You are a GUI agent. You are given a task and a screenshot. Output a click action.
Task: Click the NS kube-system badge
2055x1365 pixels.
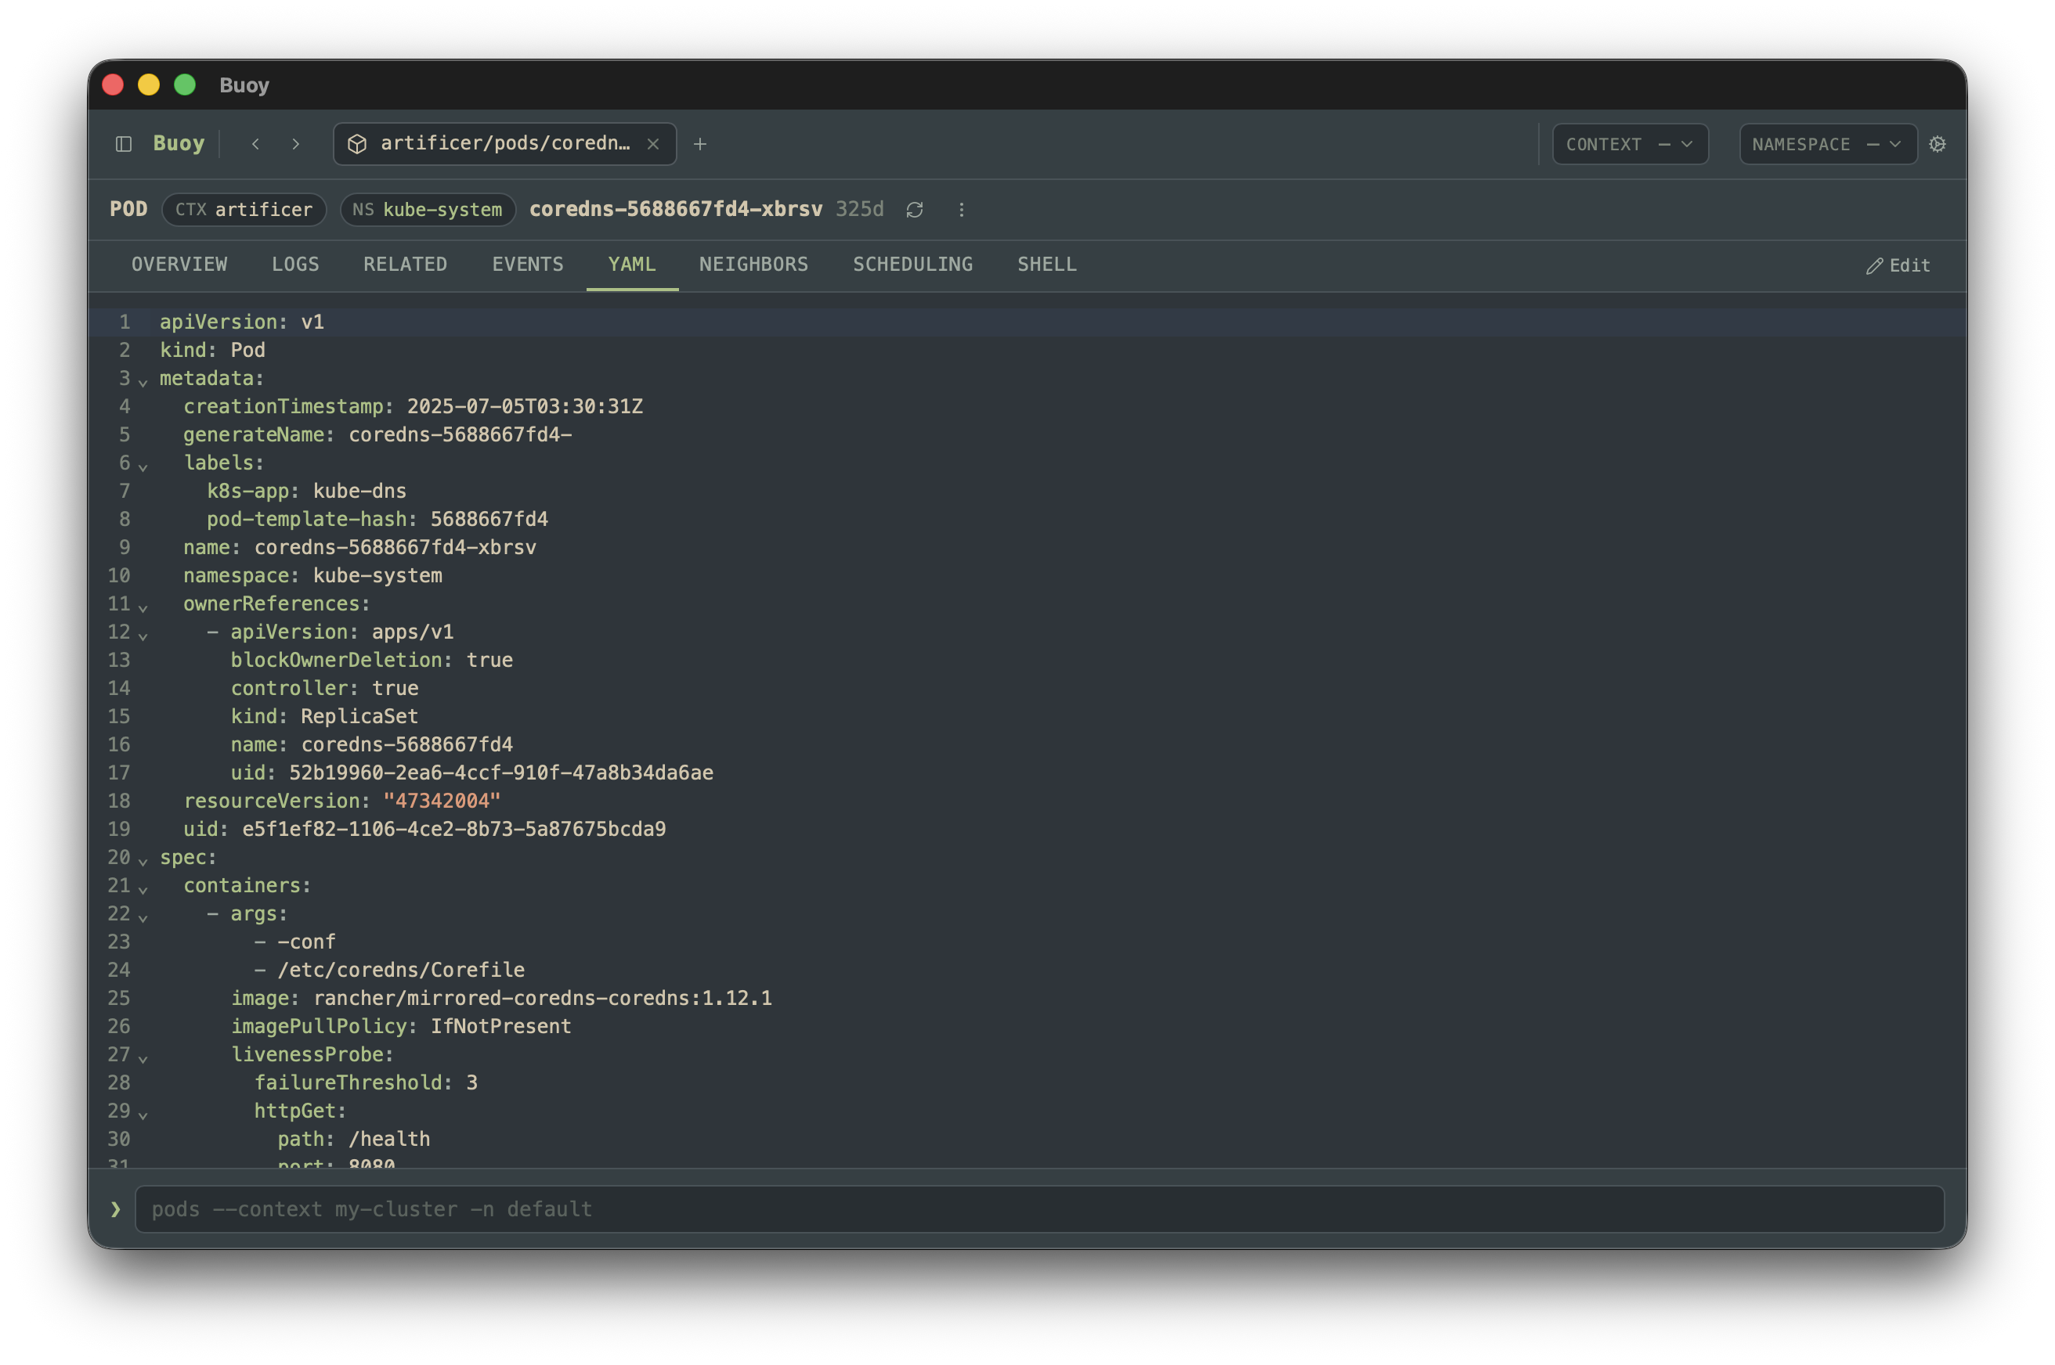[428, 210]
